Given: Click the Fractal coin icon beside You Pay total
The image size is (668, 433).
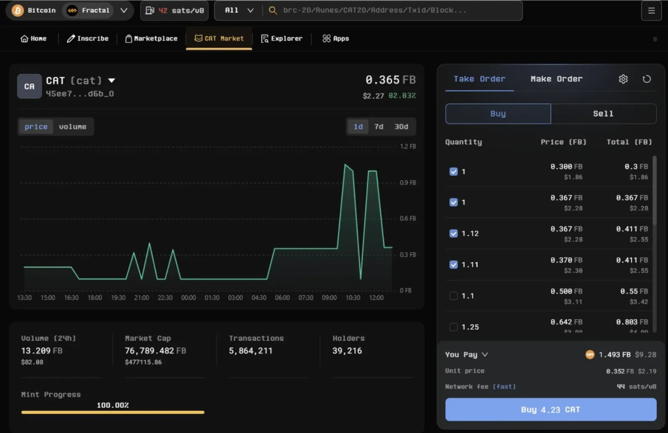Looking at the screenshot, I should click(x=590, y=355).
